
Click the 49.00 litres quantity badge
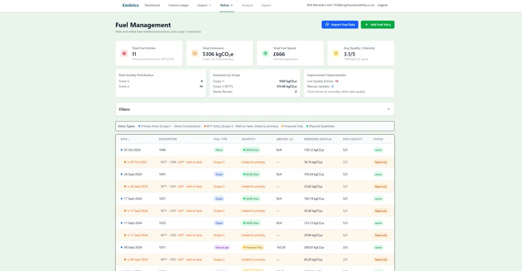click(x=251, y=223)
